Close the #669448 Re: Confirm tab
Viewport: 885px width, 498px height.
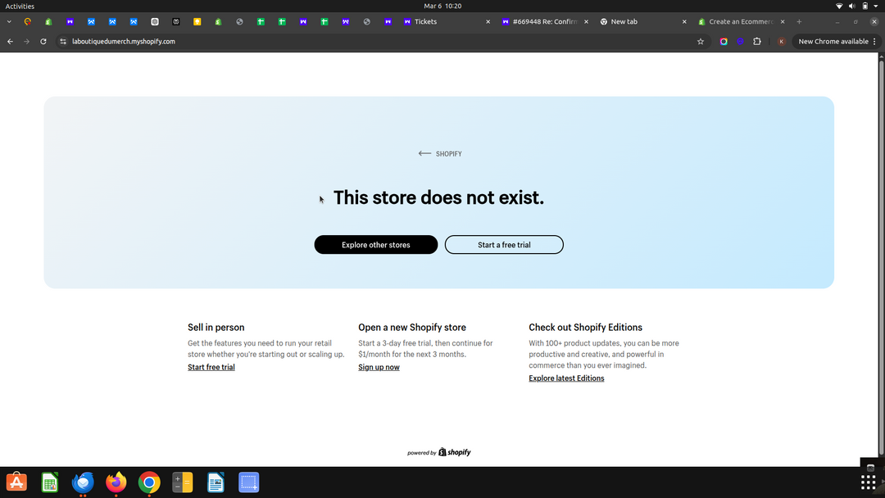pyautogui.click(x=586, y=21)
